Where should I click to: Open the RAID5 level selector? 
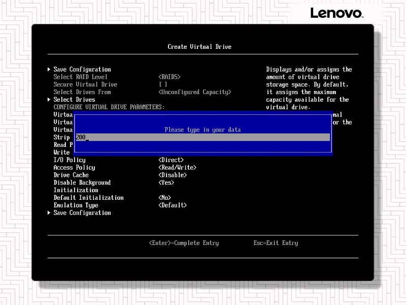click(x=170, y=77)
